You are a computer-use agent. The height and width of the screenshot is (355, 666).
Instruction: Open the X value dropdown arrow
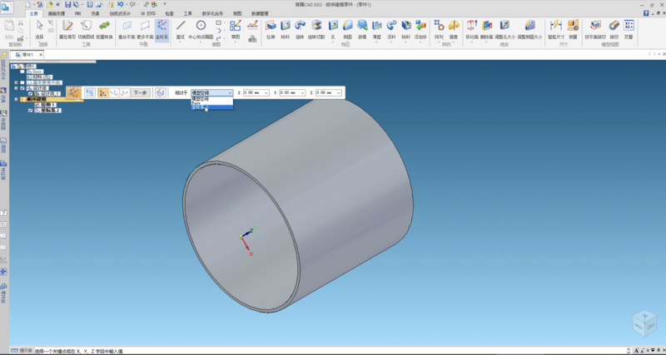(266, 92)
